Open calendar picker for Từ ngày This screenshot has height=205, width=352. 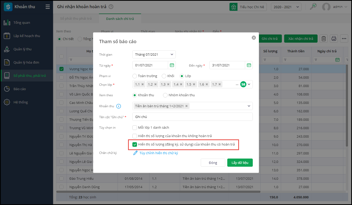pyautogui.click(x=172, y=65)
